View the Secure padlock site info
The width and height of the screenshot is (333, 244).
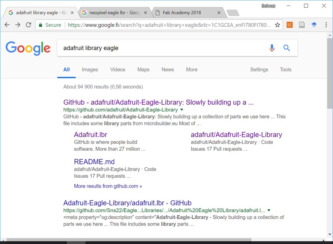pyautogui.click(x=50, y=25)
